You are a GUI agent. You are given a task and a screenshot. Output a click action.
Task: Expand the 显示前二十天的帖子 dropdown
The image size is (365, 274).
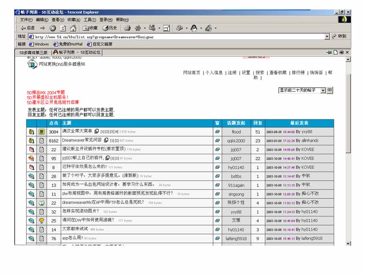[x=323, y=91]
